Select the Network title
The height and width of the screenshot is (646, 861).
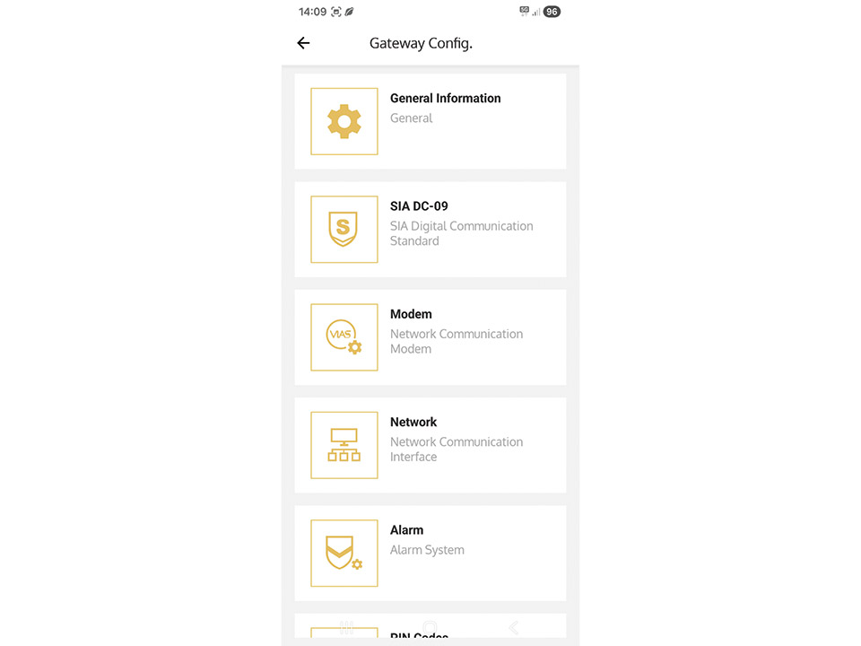[413, 422]
